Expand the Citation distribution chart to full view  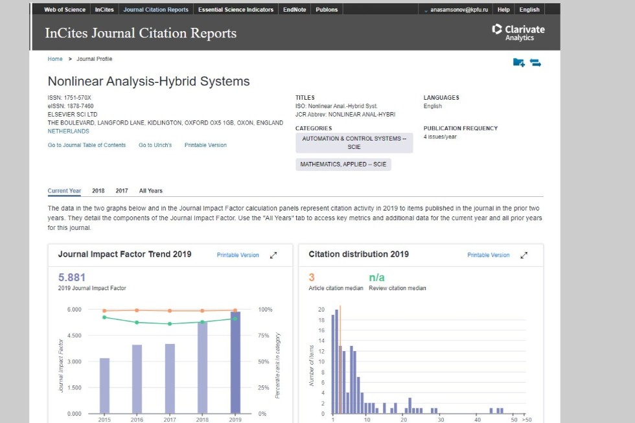(x=524, y=255)
